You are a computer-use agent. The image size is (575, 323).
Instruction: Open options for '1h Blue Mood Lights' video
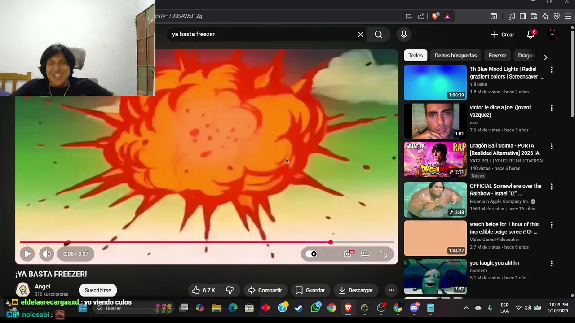[552, 70]
